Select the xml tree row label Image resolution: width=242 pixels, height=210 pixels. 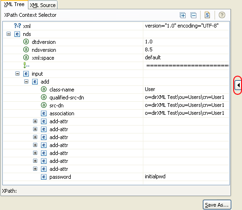(x=27, y=26)
